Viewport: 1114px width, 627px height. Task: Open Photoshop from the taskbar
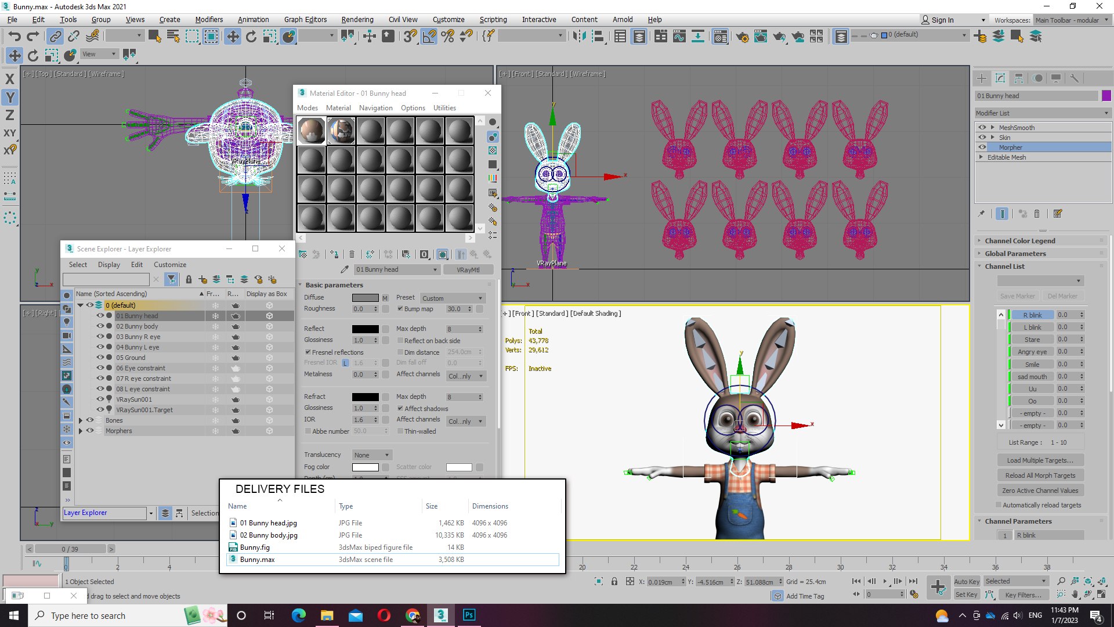469,615
